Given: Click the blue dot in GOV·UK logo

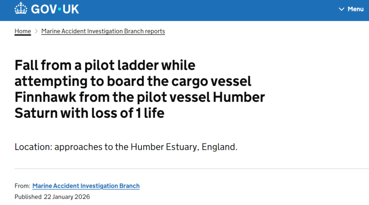Looking at the screenshot, I should (59, 9).
